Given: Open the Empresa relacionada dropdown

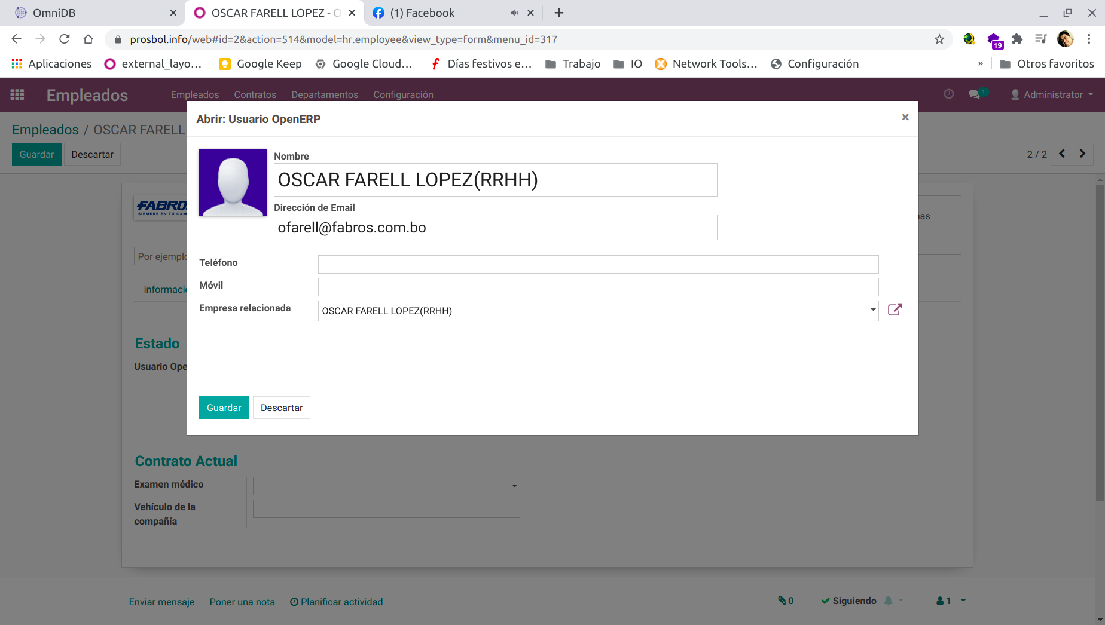Looking at the screenshot, I should click(x=872, y=311).
